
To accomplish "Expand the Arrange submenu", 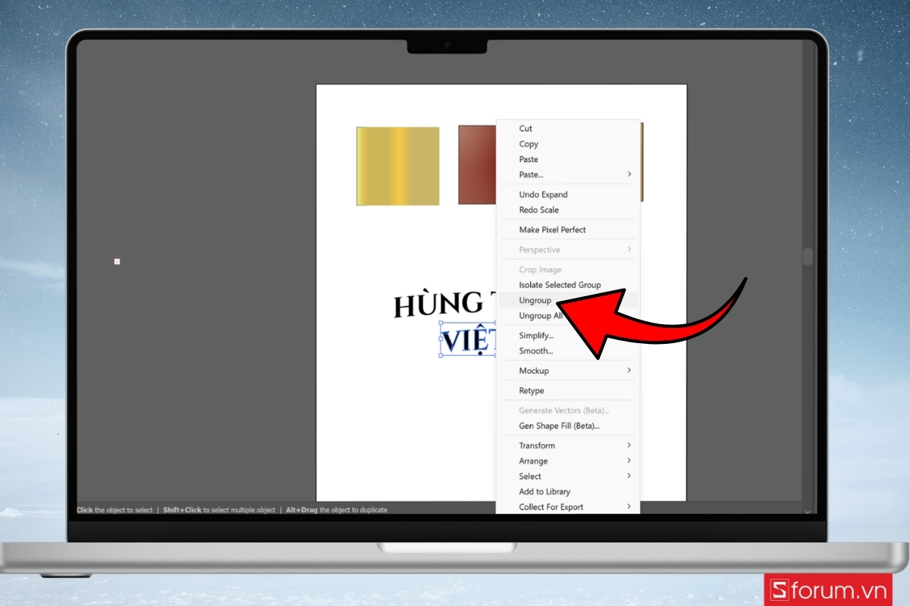I will click(533, 461).
